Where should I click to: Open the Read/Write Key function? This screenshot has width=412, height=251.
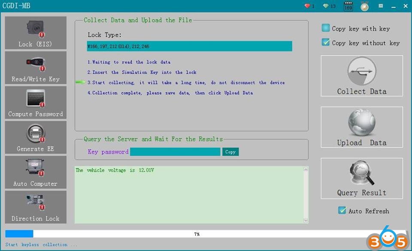tap(36, 68)
